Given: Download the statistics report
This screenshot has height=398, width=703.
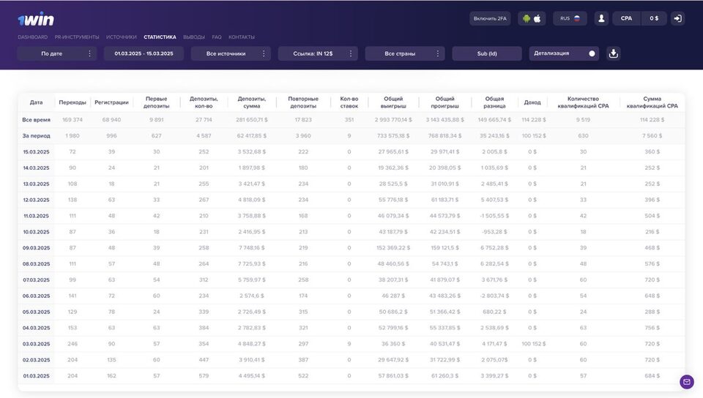Looking at the screenshot, I should 614,53.
